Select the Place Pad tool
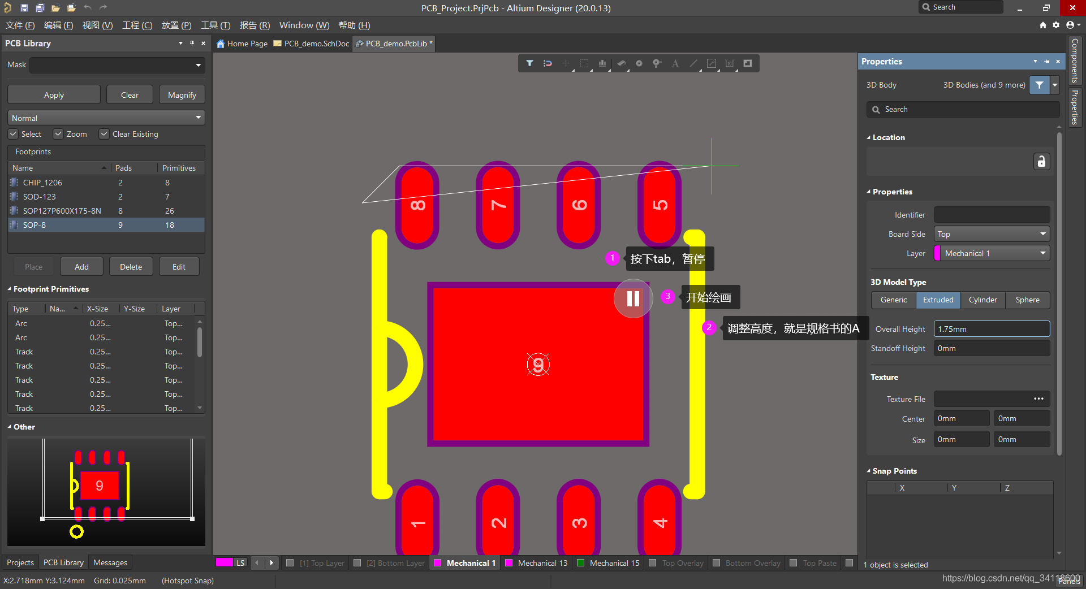The width and height of the screenshot is (1086, 589). click(639, 63)
